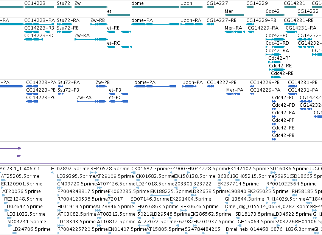The image size is (322, 235).
Task: Click transcript Cdc42-RD
Action: click(x=275, y=47)
